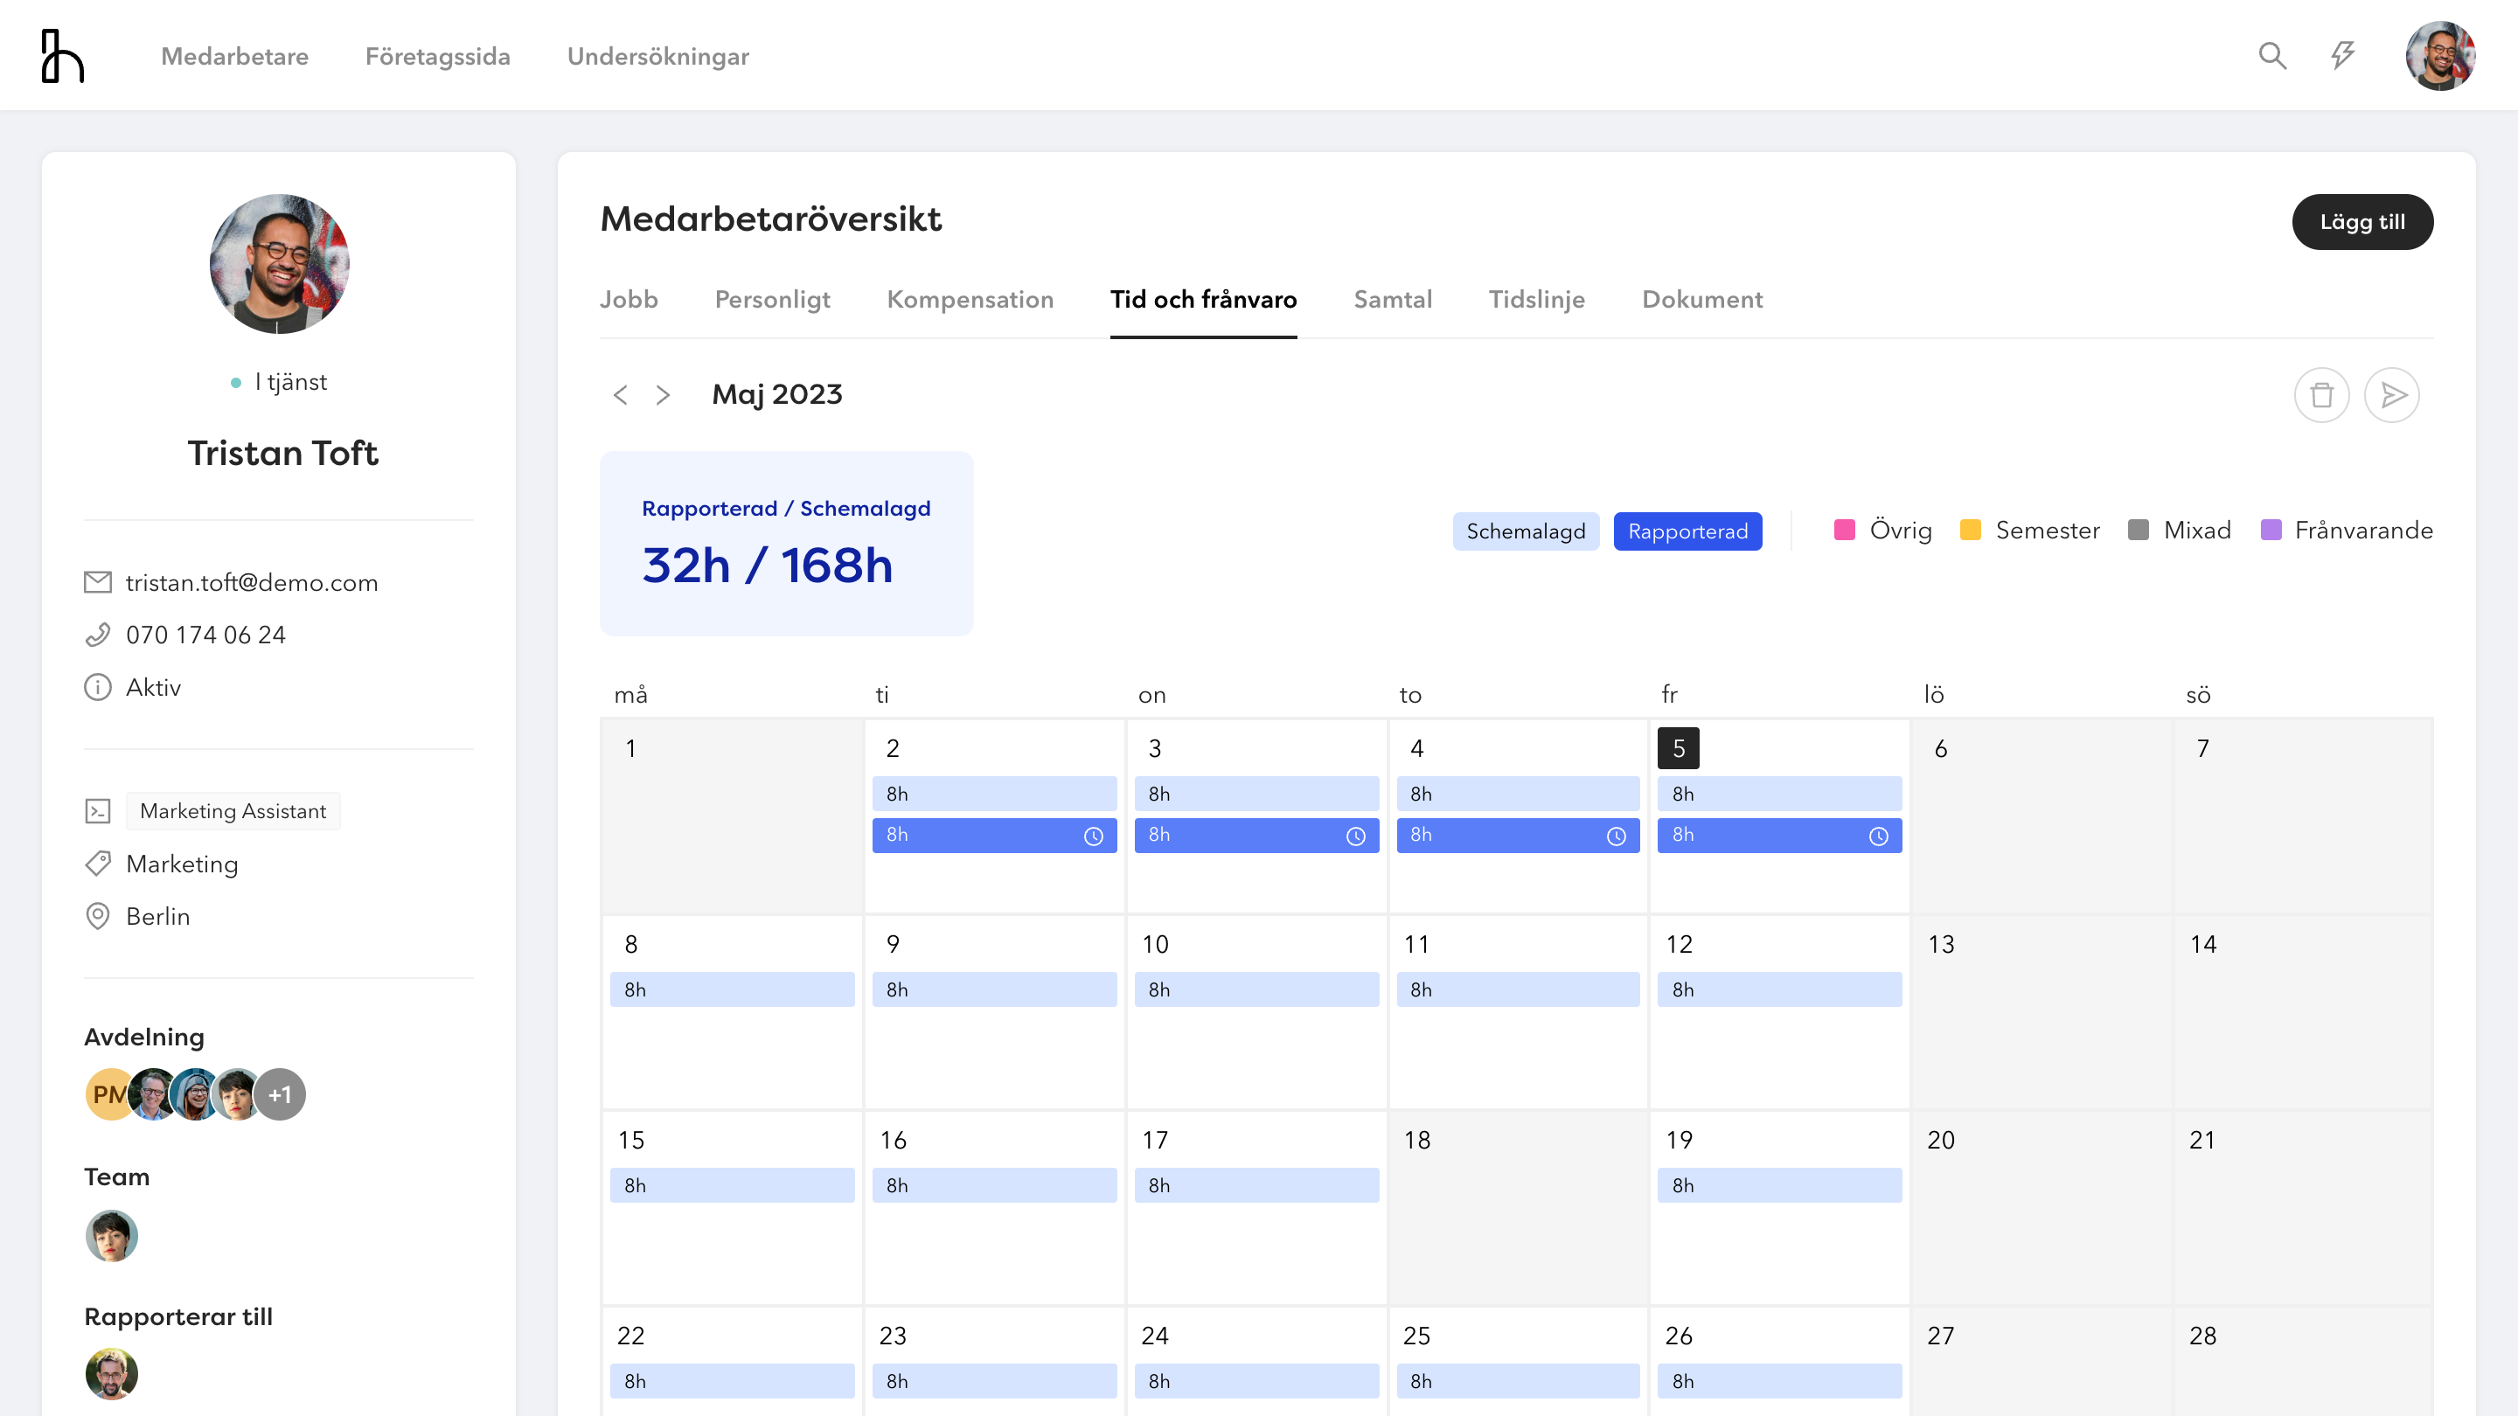
Task: Click the tag icon beside Marketing
Action: 98,864
